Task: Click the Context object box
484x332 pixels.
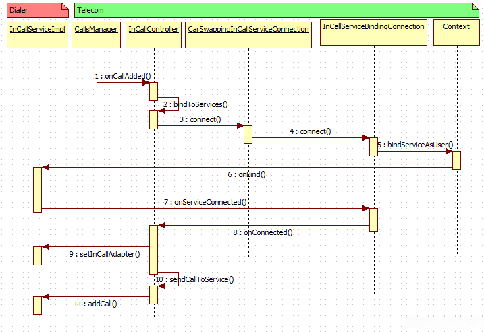Action: [456, 32]
